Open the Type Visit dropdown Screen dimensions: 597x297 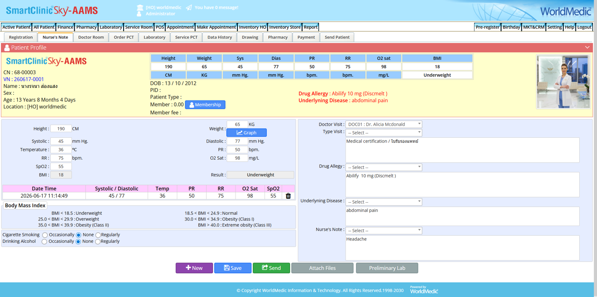coord(384,133)
